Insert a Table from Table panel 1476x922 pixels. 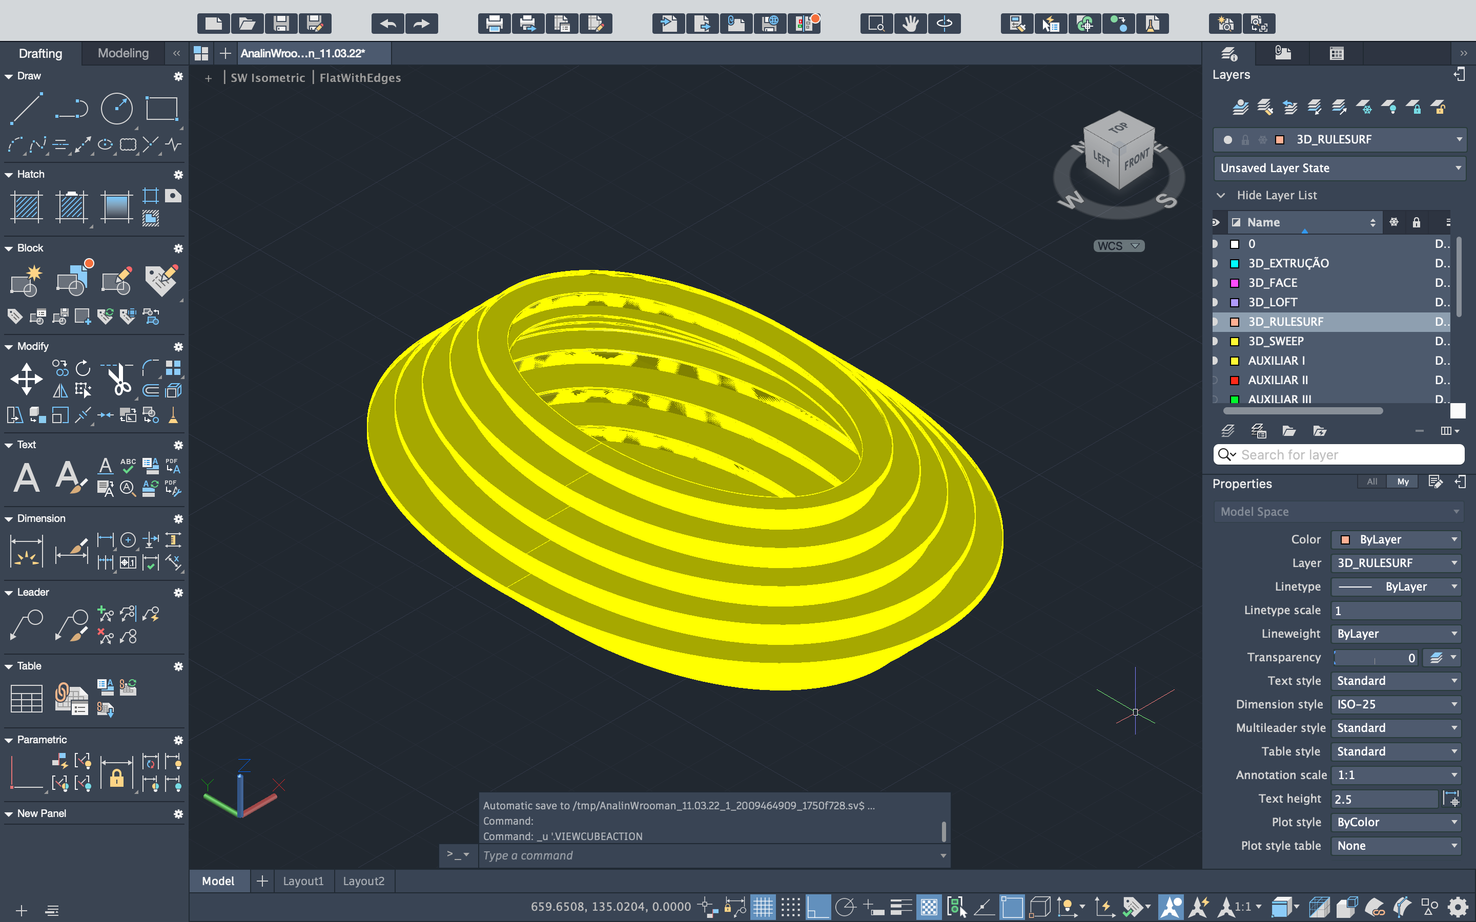26,698
